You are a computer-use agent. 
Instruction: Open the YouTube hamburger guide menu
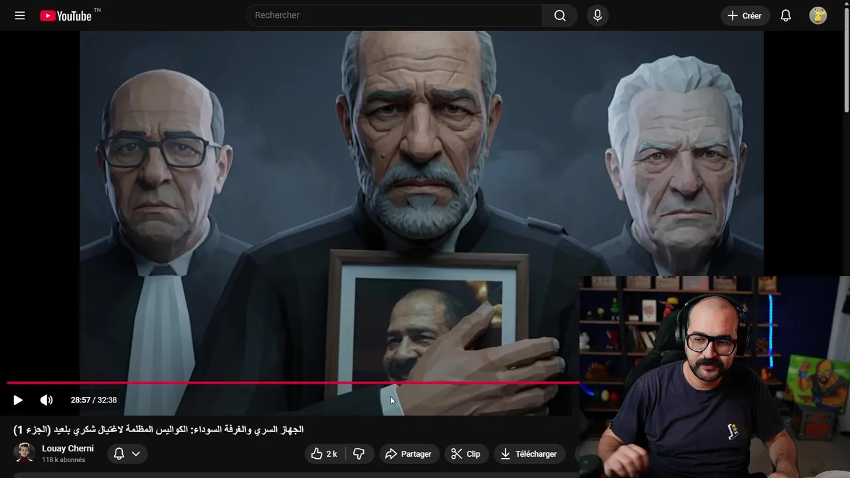[x=20, y=15]
